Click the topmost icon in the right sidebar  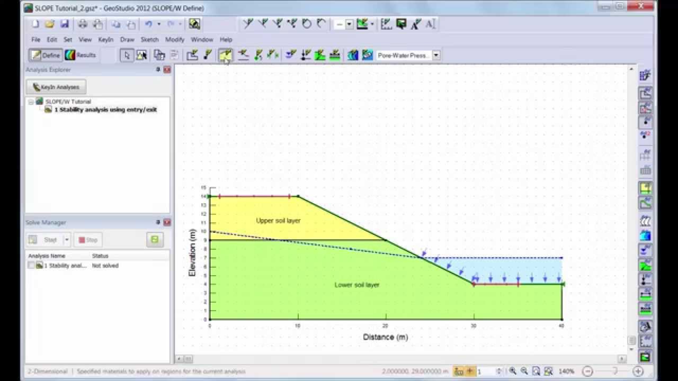click(x=645, y=76)
